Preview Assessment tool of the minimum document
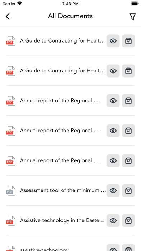 click(113, 190)
